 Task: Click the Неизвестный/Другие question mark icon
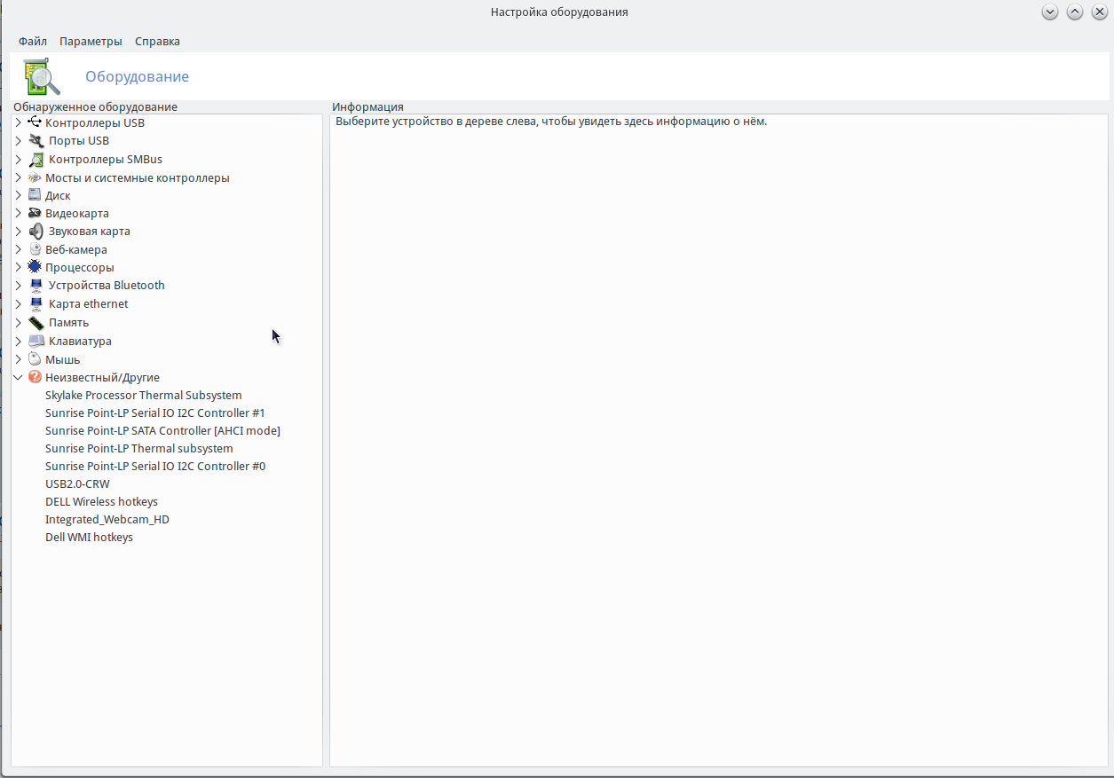click(x=35, y=377)
